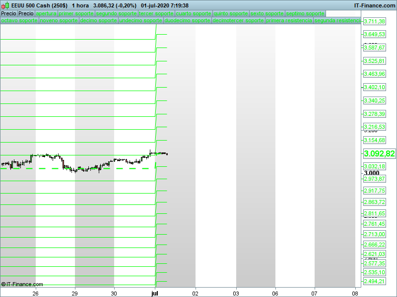397x297 pixels.
Task: Click the 2.713,00 price level tag
Action: 375,234
